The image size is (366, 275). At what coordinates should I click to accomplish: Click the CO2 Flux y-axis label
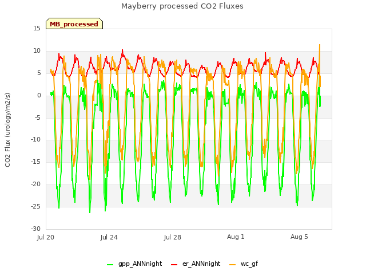pyautogui.click(x=7, y=130)
